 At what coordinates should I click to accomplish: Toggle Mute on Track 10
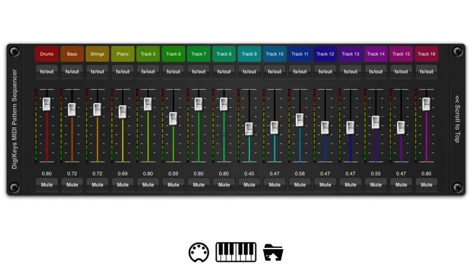click(x=275, y=185)
